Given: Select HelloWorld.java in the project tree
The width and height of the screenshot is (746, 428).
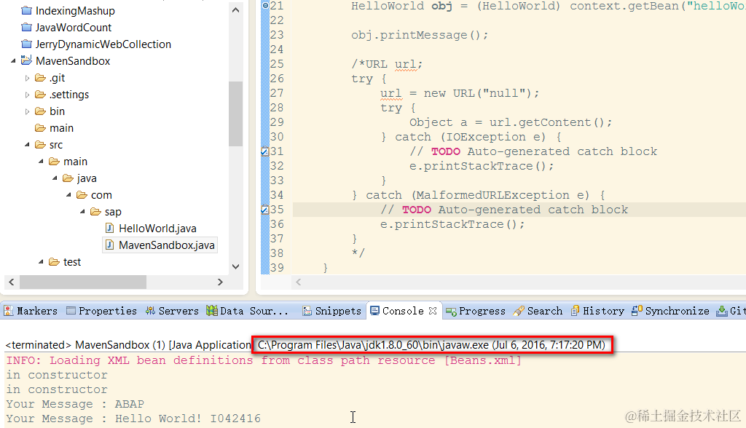Looking at the screenshot, I should (157, 229).
